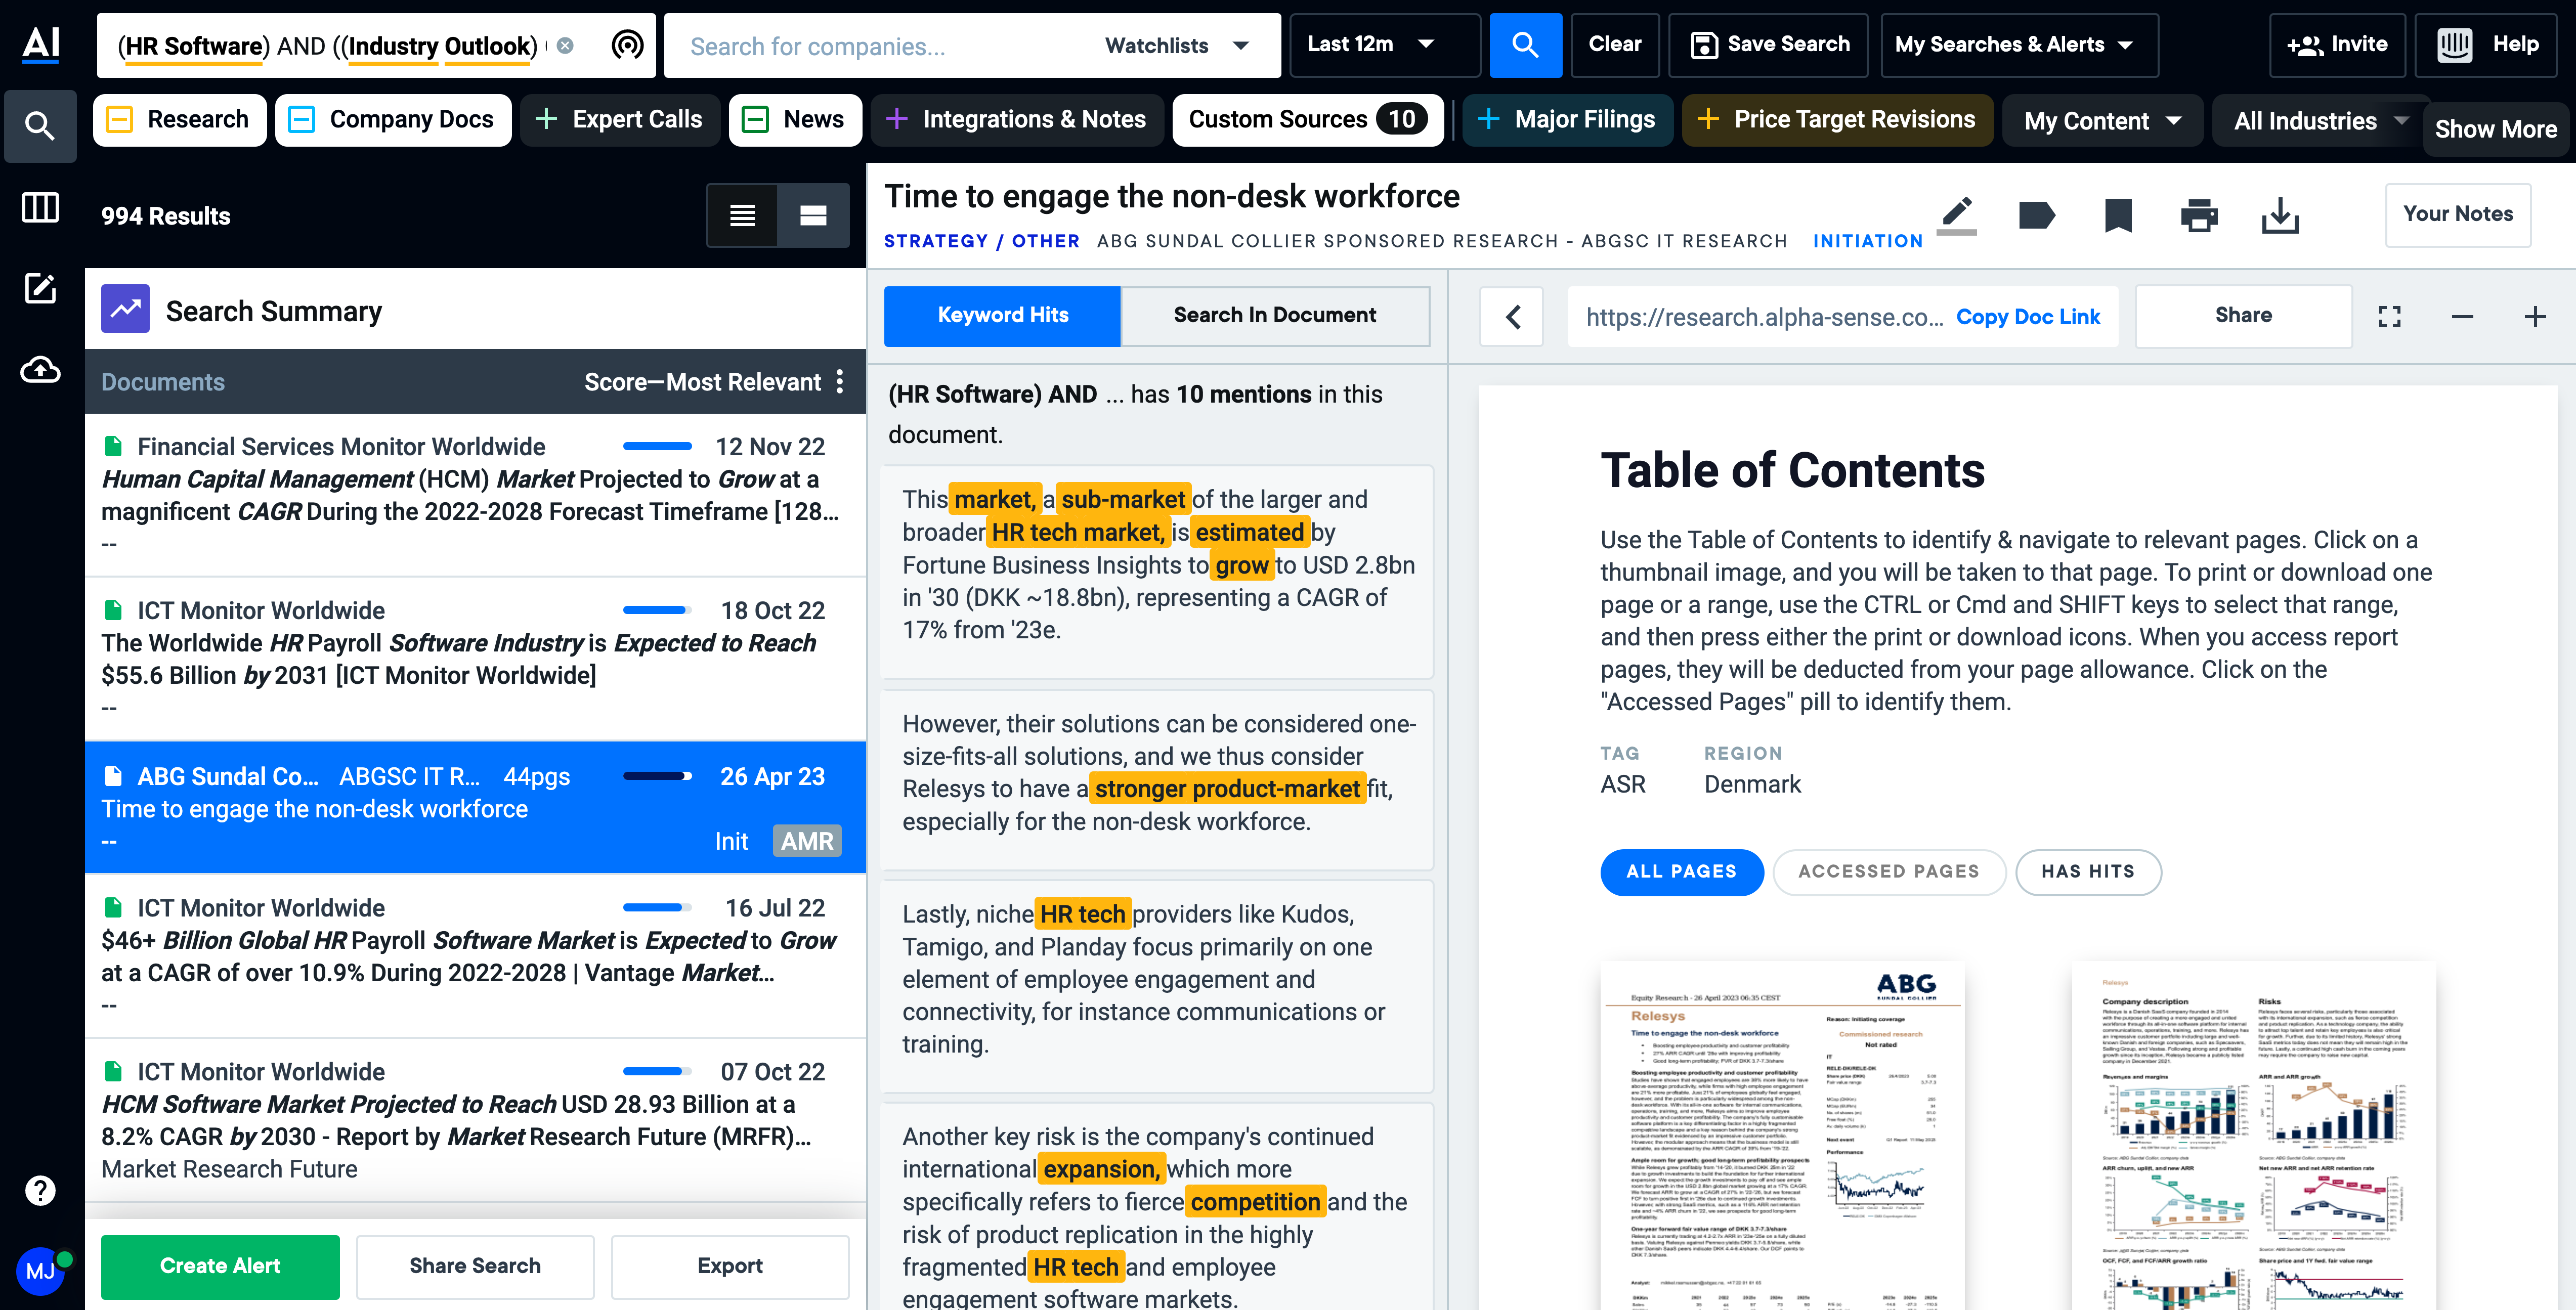Image resolution: width=2576 pixels, height=1310 pixels.
Task: Open the Watchlists dropdown
Action: pyautogui.click(x=1178, y=46)
